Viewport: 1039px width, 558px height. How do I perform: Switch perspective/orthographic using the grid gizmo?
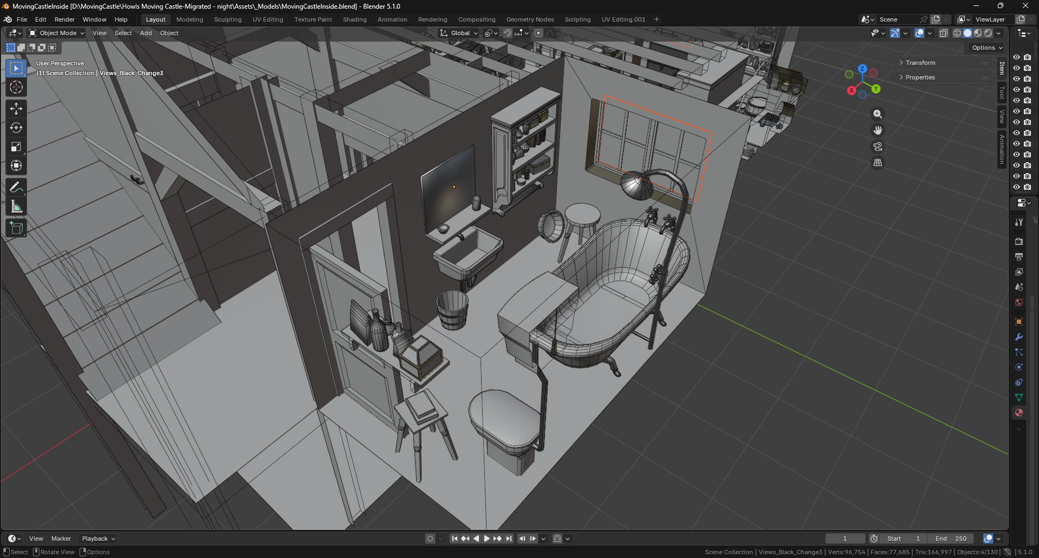(x=878, y=163)
